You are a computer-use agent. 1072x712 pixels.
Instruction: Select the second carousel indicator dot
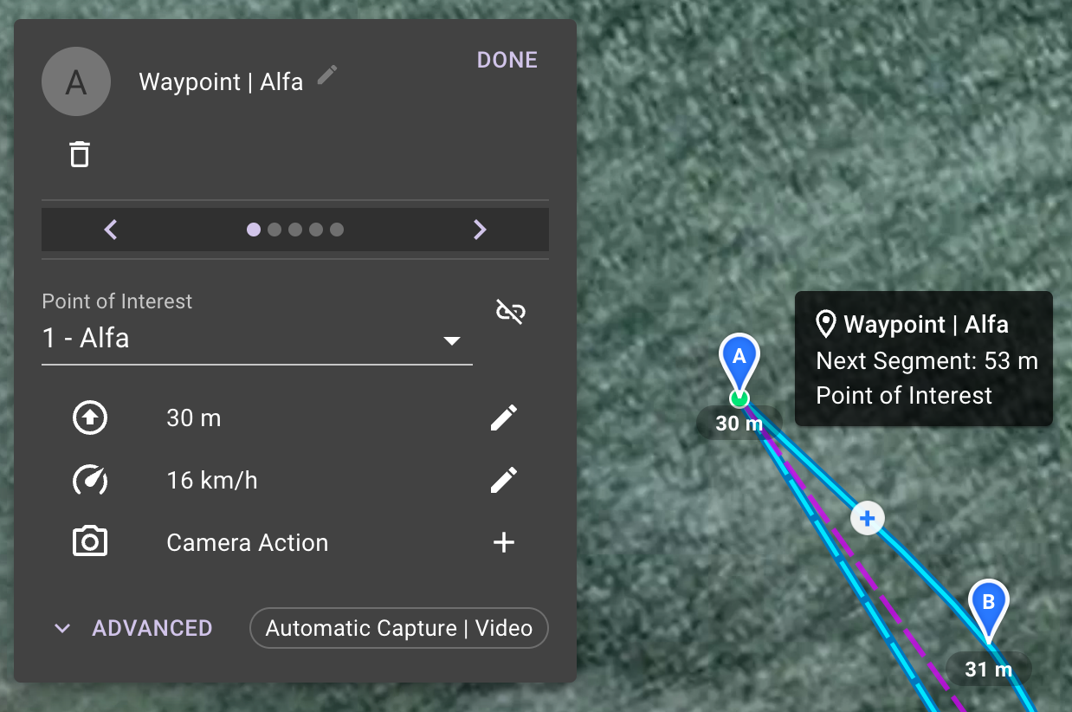pyautogui.click(x=274, y=229)
